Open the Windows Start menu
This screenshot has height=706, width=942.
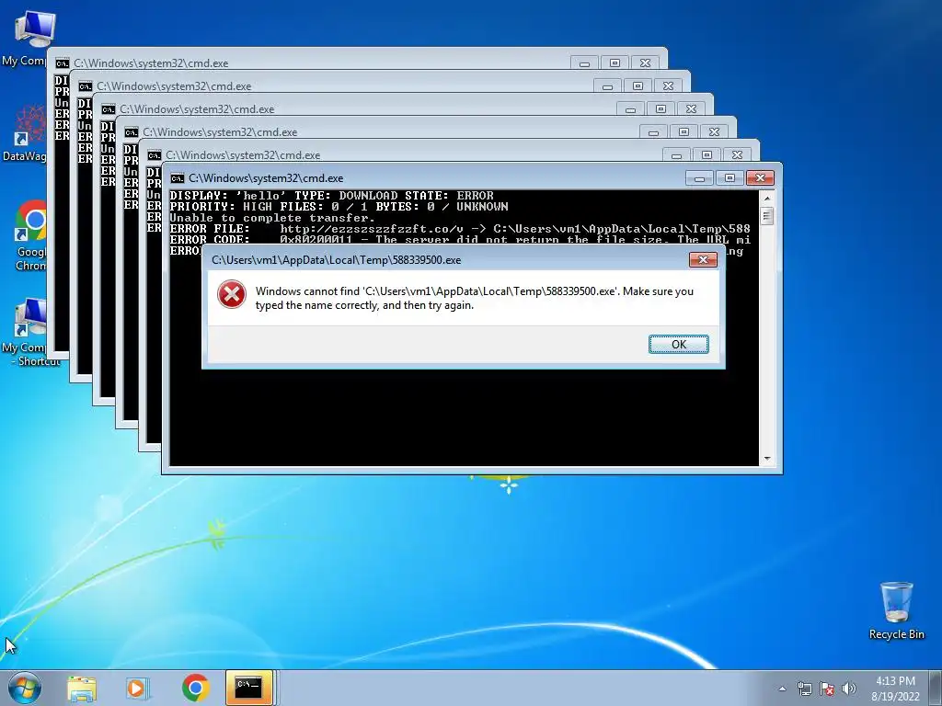click(24, 688)
